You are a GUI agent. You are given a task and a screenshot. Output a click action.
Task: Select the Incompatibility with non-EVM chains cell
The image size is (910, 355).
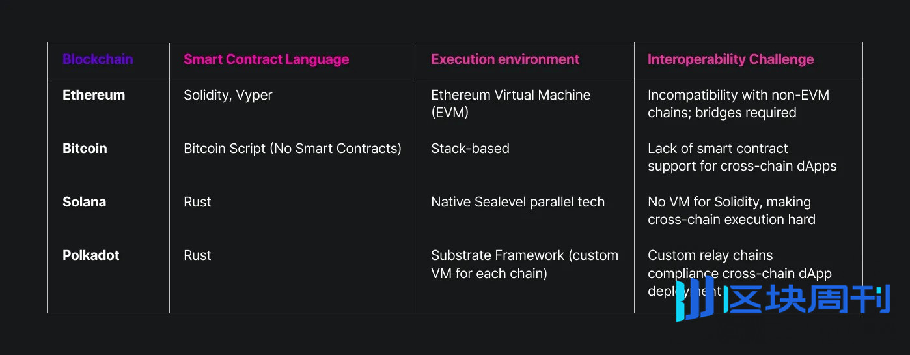738,104
